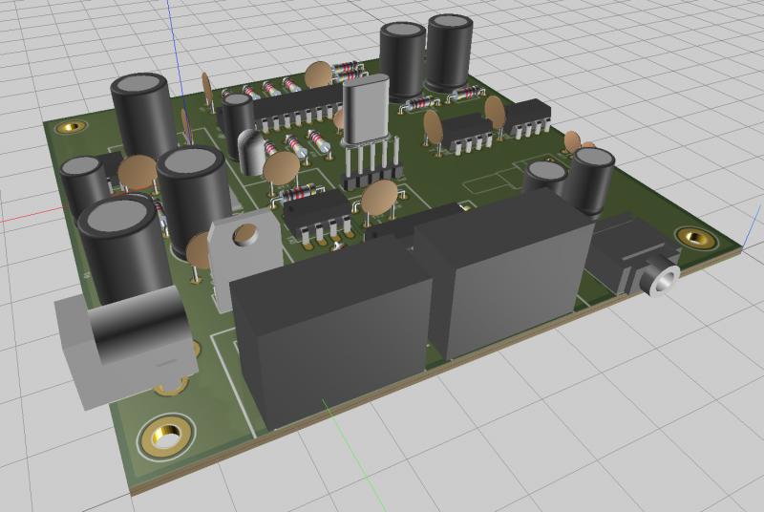
Task: Select the disc capacitor left of the regulator tab
Action: [197, 256]
